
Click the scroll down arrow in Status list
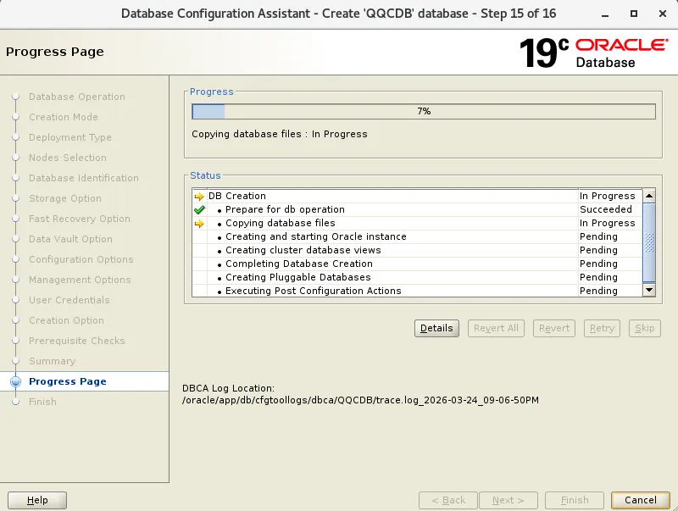pyautogui.click(x=649, y=290)
